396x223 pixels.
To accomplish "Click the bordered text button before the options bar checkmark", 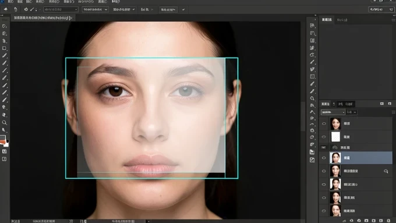I will (168, 9).
